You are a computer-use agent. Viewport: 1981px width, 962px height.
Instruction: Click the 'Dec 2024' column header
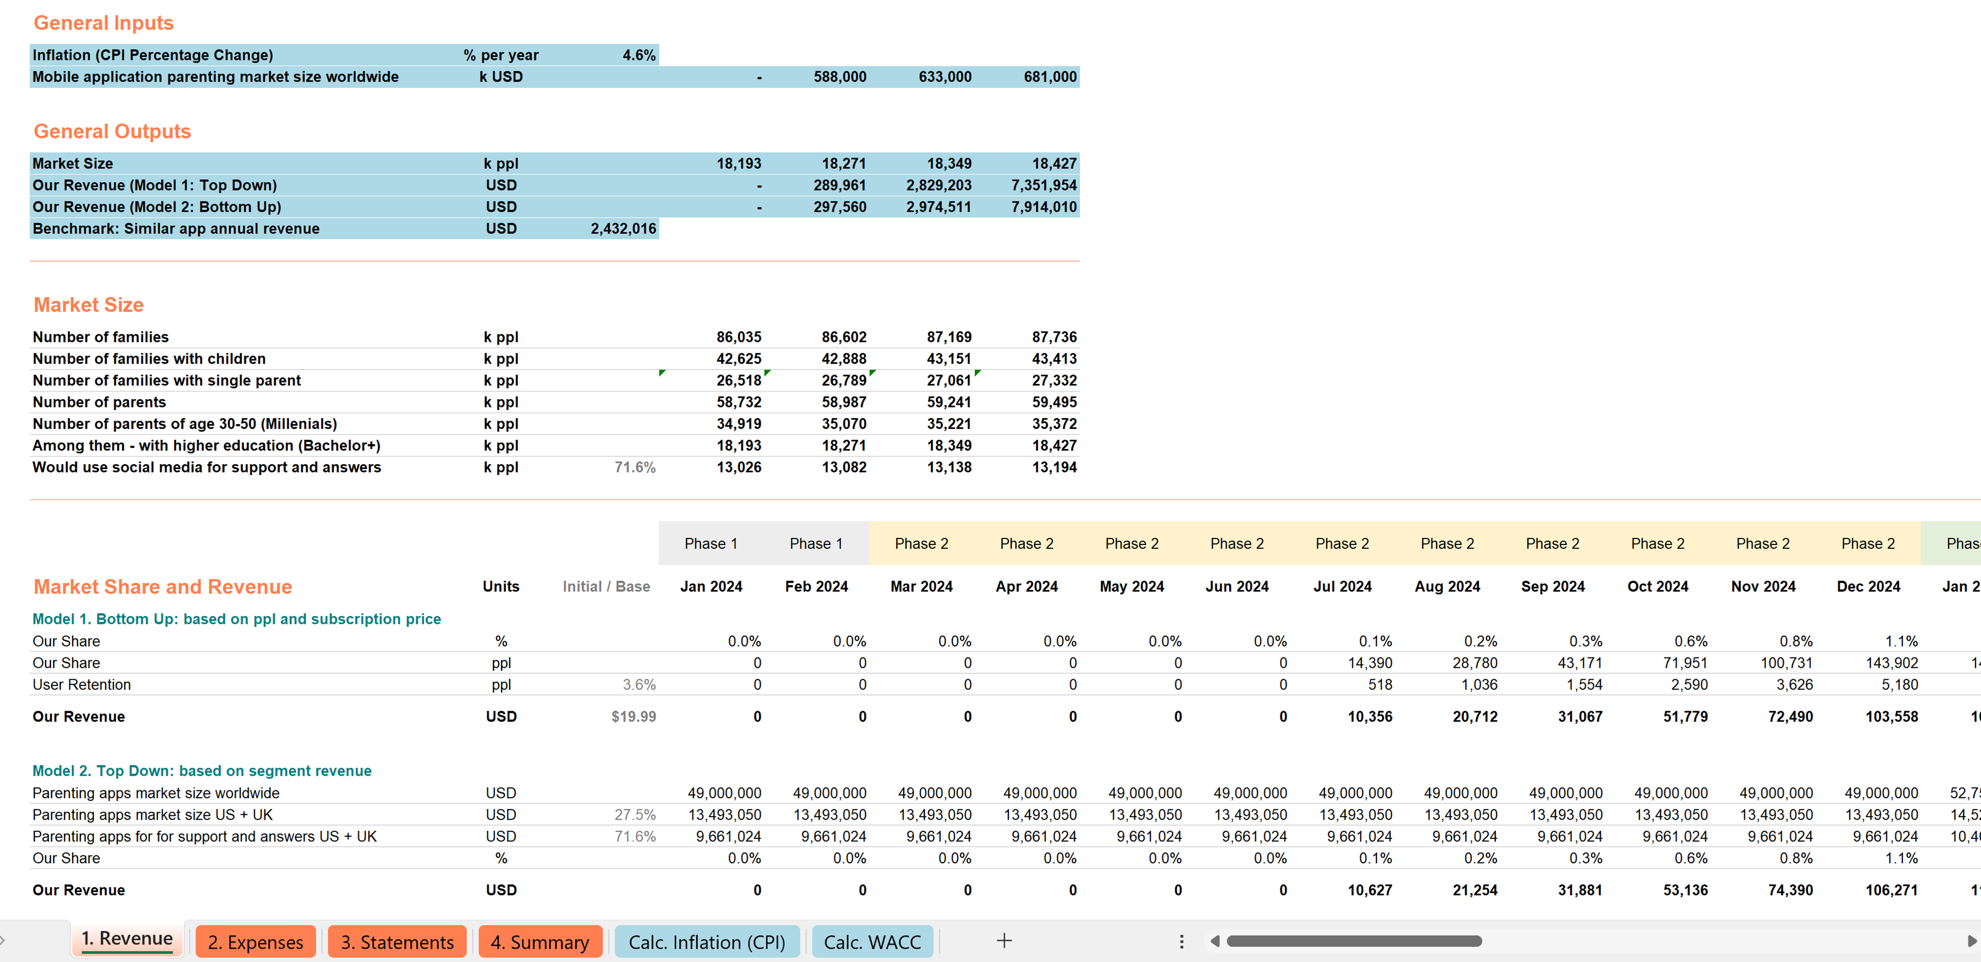tap(1868, 586)
